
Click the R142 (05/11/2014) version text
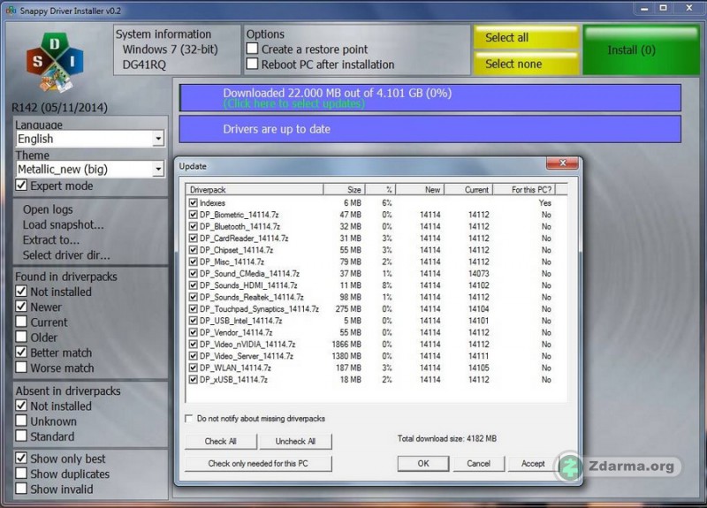pos(59,108)
